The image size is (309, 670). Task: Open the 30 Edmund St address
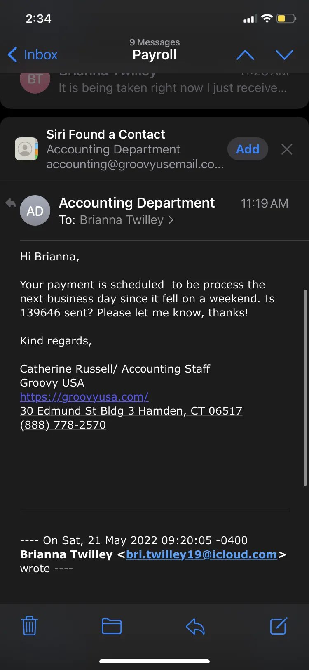131,411
